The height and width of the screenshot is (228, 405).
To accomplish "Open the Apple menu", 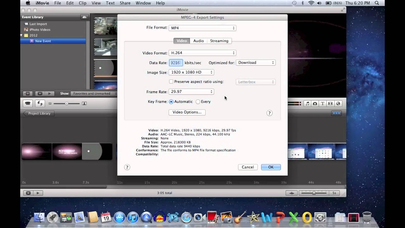I will [28, 3].
